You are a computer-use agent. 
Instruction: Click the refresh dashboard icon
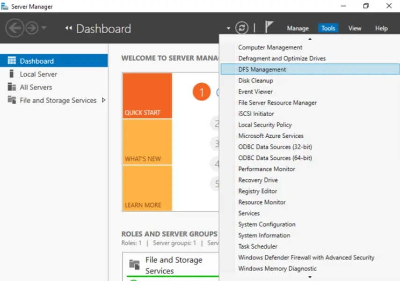click(241, 28)
